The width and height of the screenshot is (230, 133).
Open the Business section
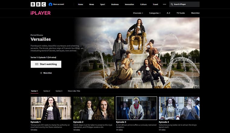click(115, 5)
